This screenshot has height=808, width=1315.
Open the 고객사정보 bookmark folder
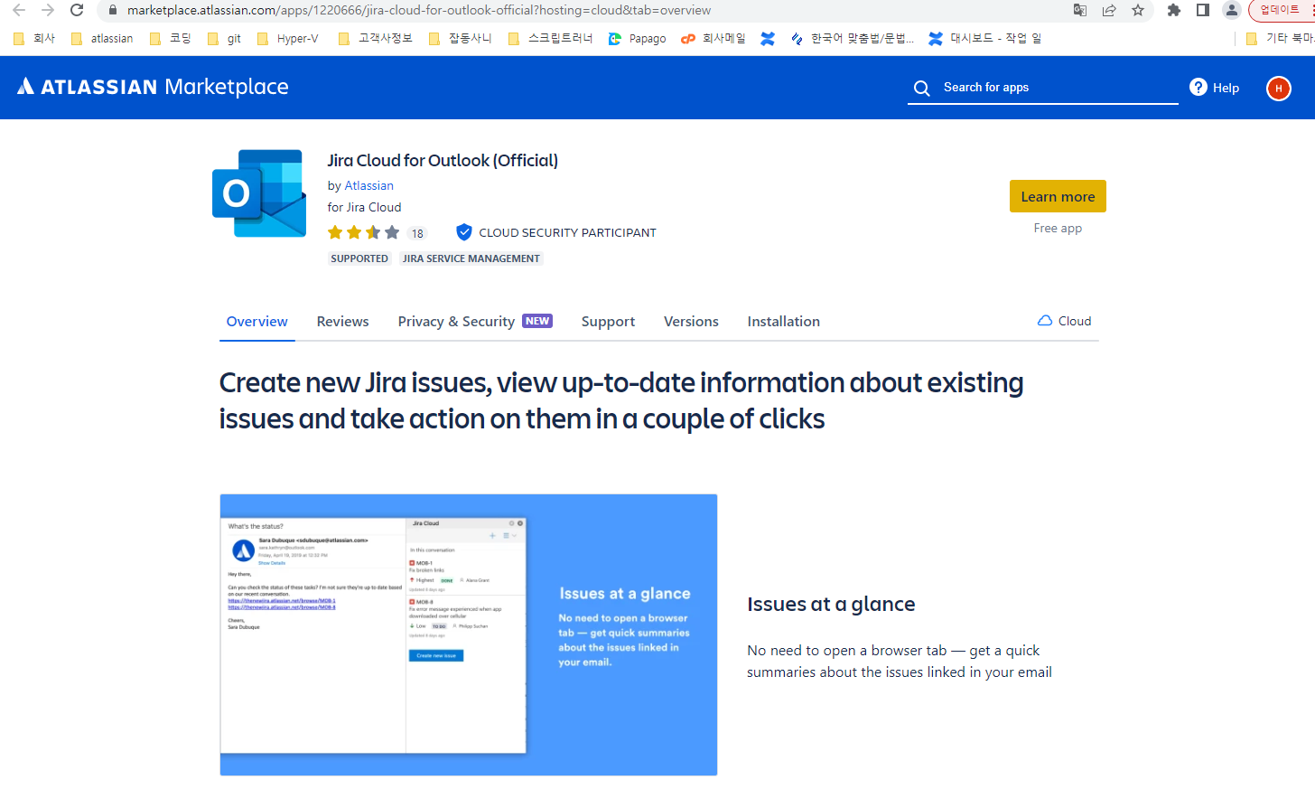coord(375,38)
